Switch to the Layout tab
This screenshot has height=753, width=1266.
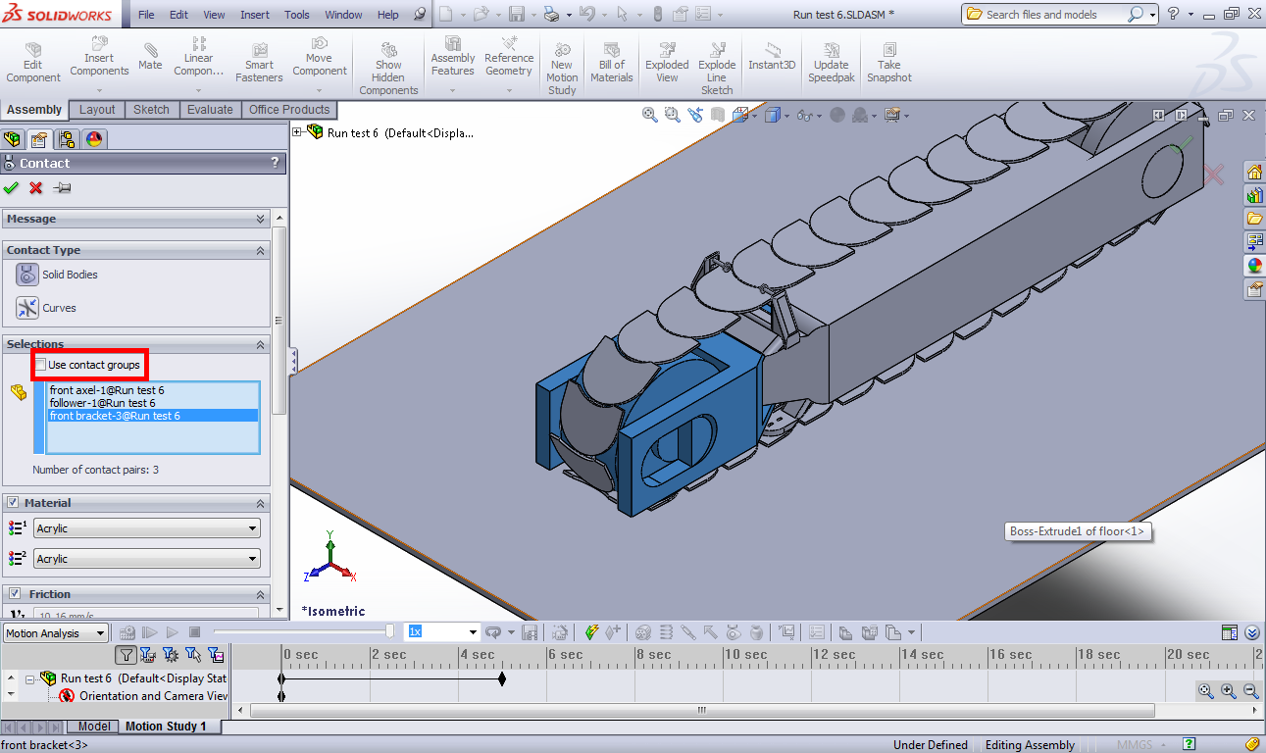tap(97, 110)
